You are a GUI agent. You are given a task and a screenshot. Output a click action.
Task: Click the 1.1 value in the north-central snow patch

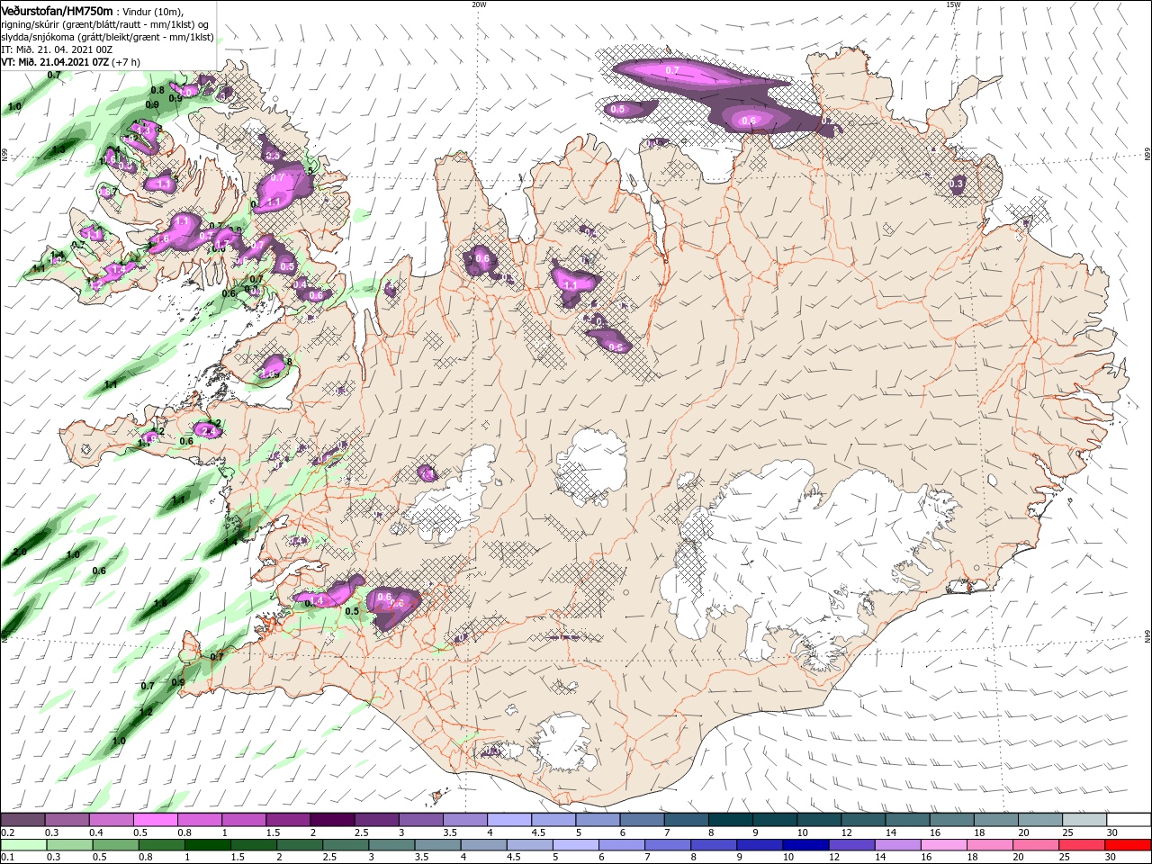[569, 284]
